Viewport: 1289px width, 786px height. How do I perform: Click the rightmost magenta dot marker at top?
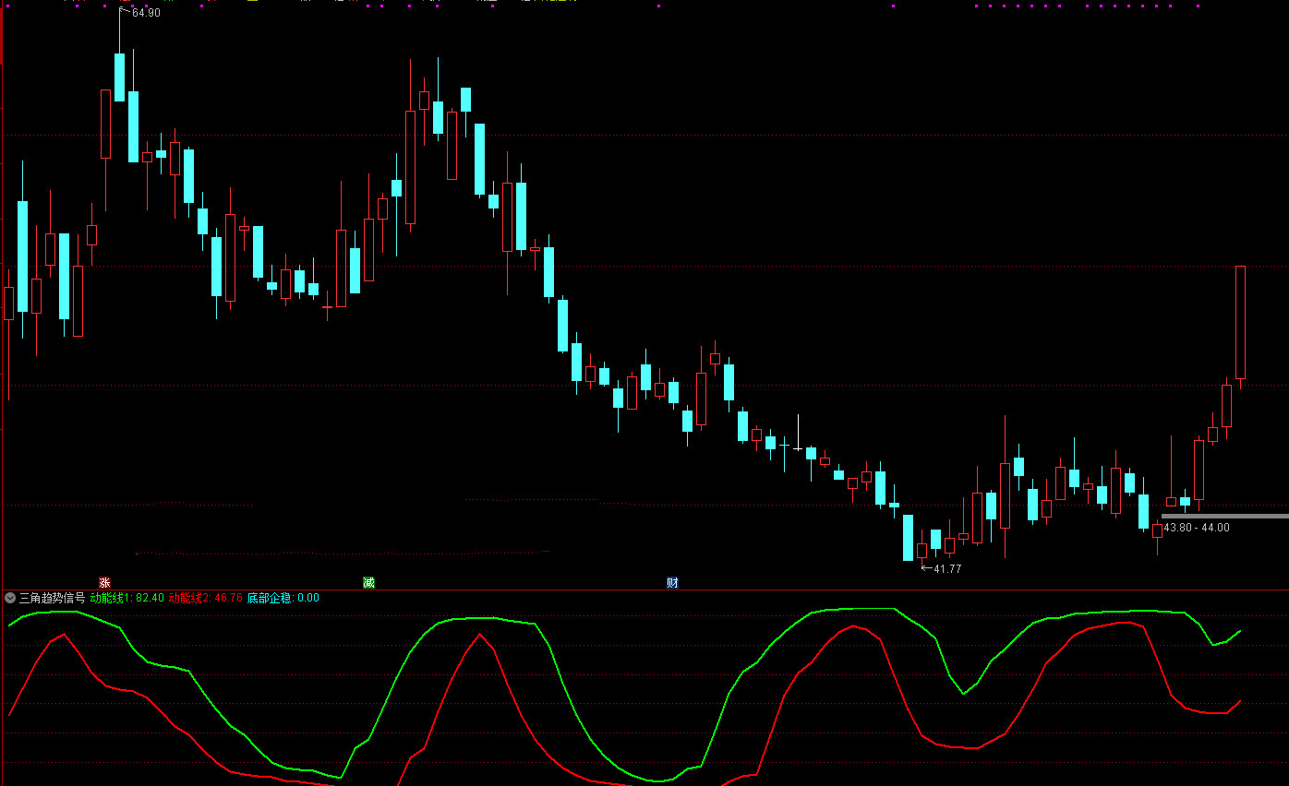click(x=1198, y=6)
